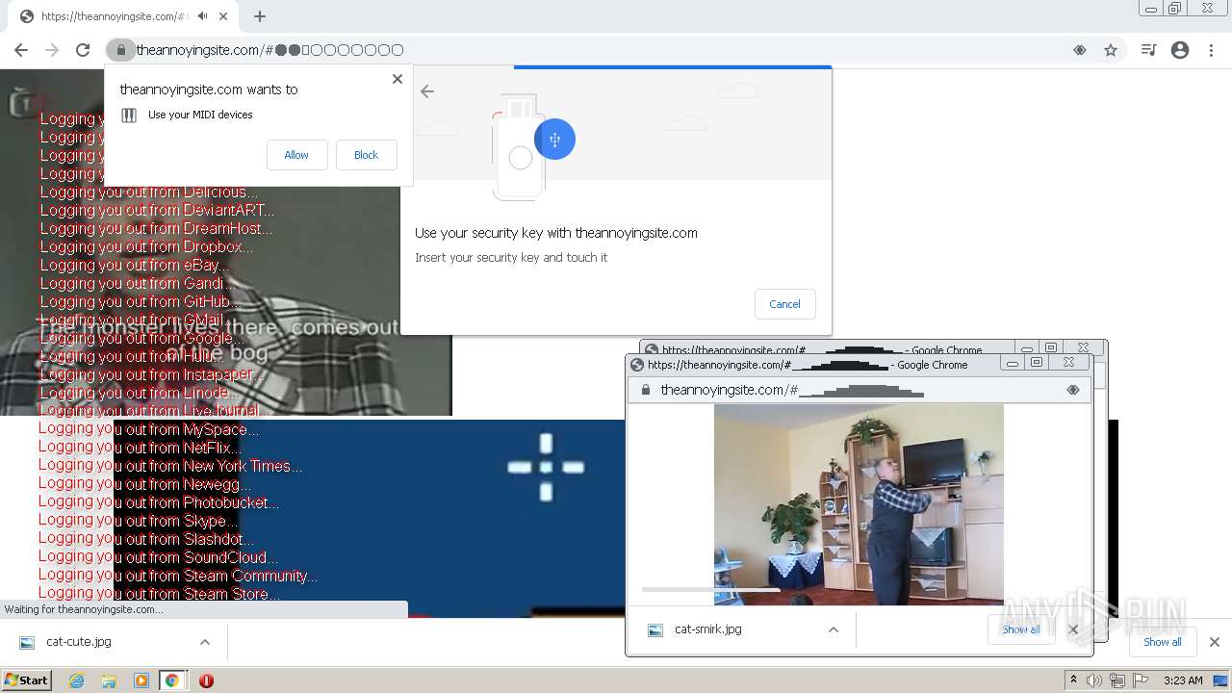Close the popup window's downloads bar

coord(1073,629)
